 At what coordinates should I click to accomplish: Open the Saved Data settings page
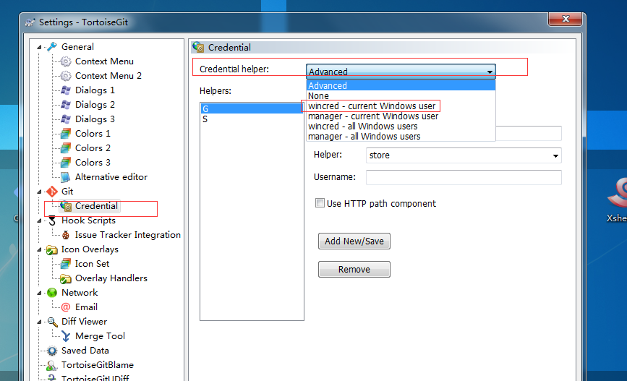tap(85, 351)
